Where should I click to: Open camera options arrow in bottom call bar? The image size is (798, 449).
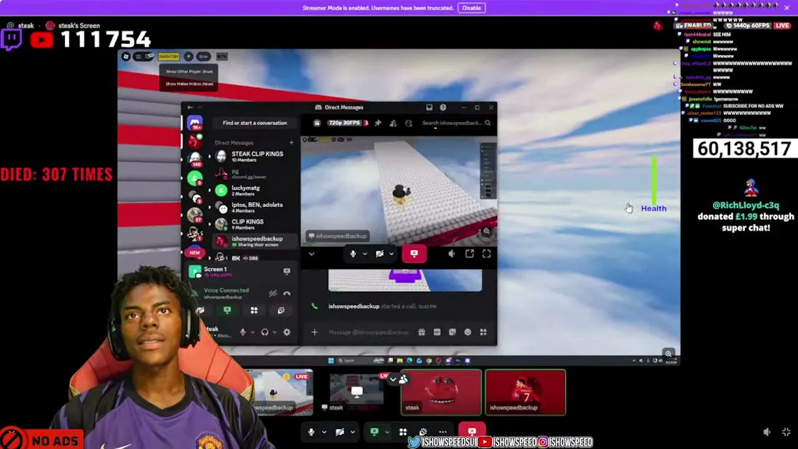click(353, 432)
